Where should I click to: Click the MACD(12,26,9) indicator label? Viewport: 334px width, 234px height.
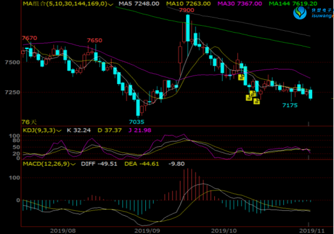click(46, 164)
